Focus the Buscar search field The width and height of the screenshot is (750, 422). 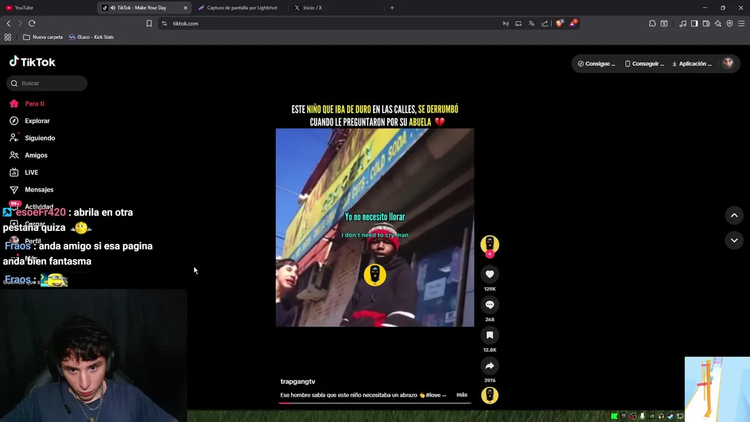click(x=47, y=83)
